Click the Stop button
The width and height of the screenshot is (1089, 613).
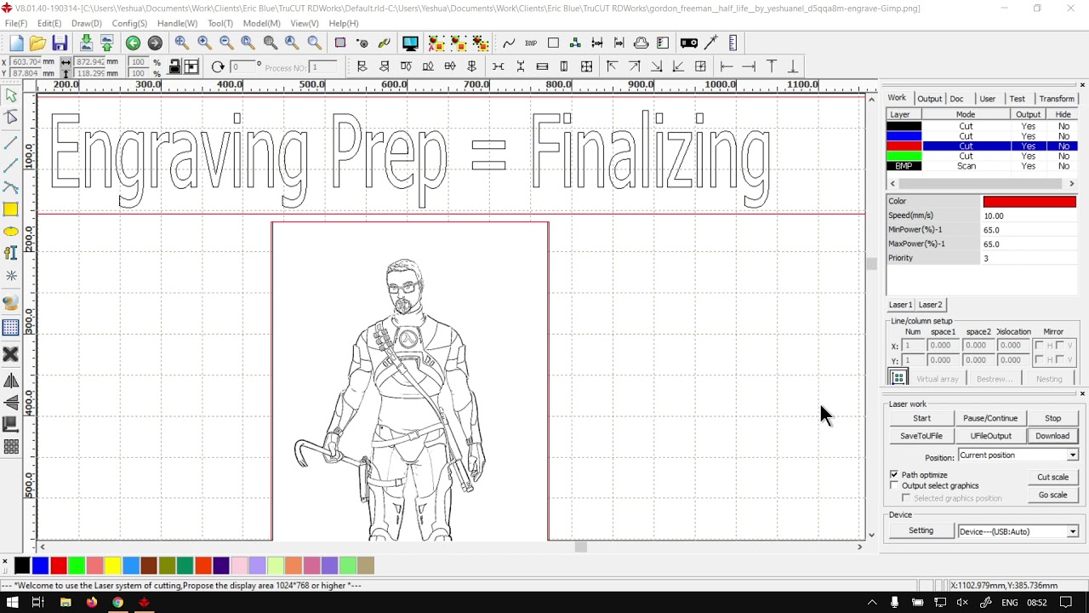point(1052,418)
